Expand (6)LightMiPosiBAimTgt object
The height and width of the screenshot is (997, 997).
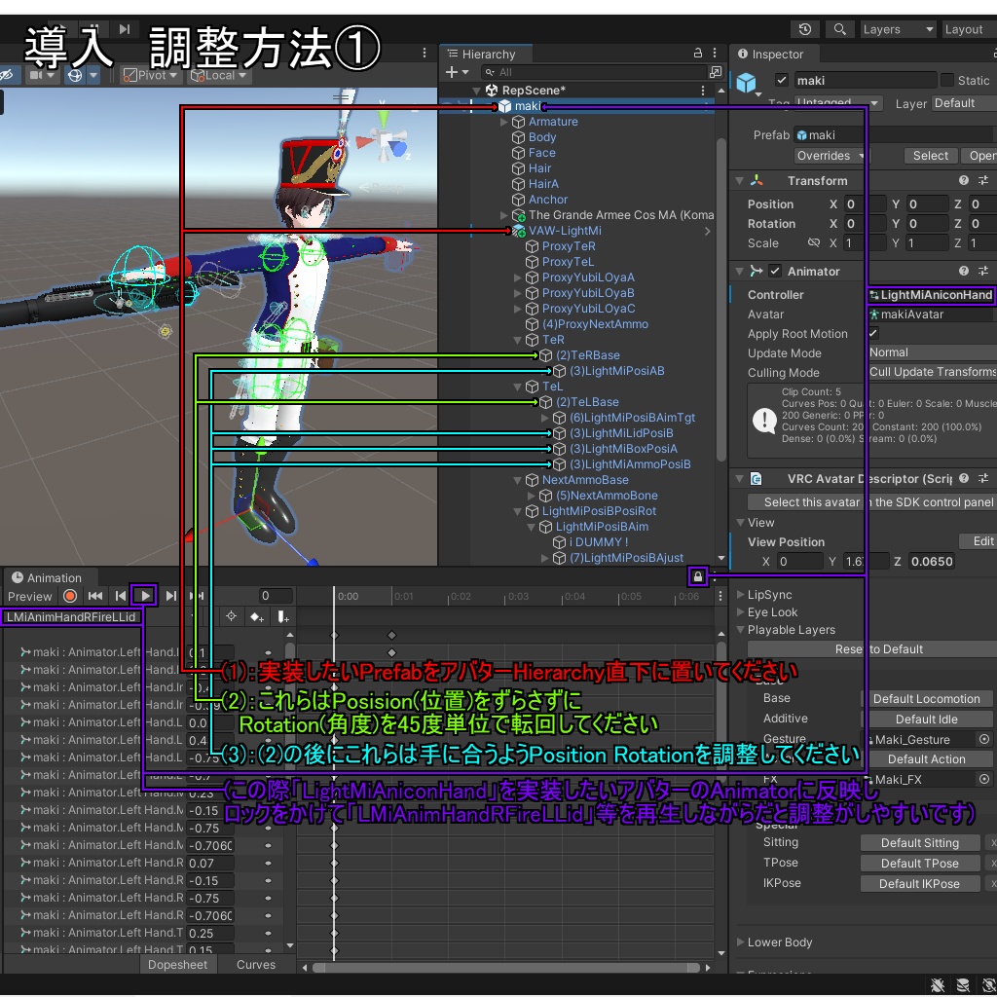point(545,418)
